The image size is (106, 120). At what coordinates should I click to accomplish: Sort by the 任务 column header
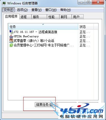point(43,26)
